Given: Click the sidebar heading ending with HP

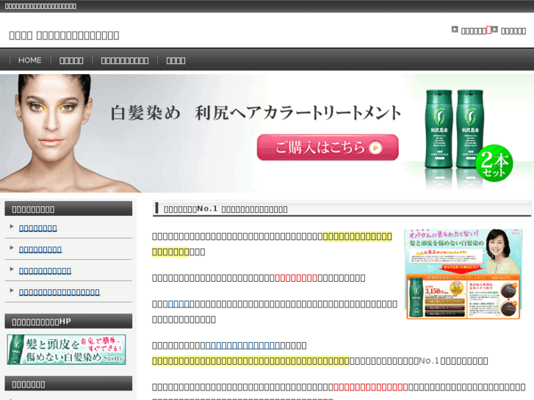Looking at the screenshot, I should point(42,321).
